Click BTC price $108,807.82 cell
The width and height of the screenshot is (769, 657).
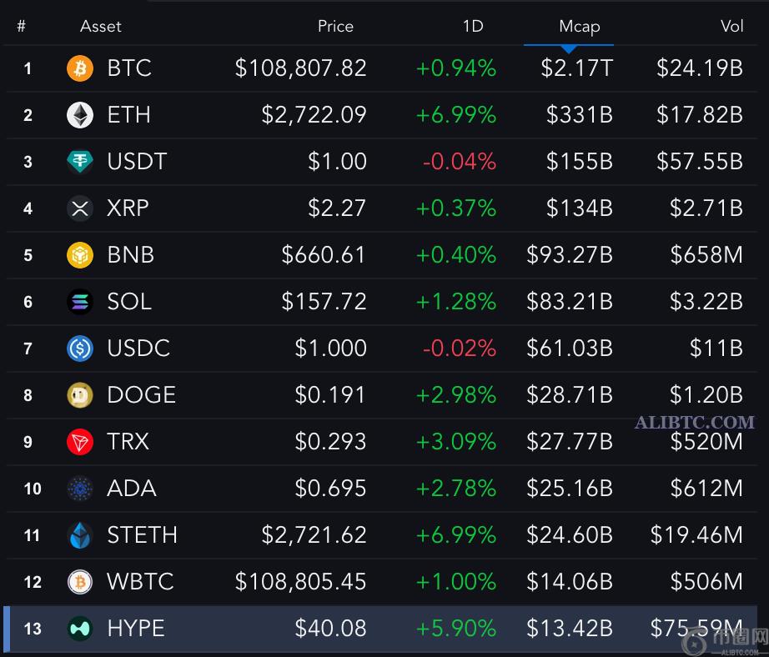click(300, 68)
